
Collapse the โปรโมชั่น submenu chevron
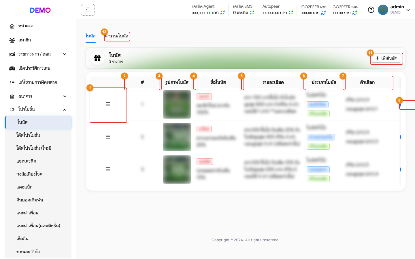65,110
